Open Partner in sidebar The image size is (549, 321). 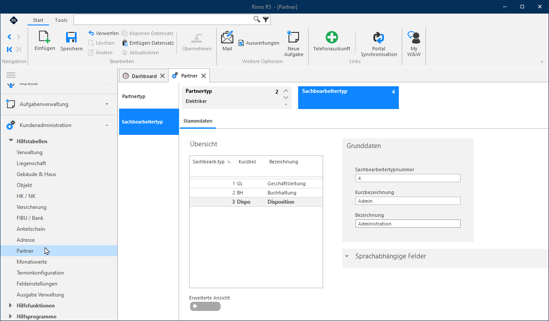coord(59,251)
